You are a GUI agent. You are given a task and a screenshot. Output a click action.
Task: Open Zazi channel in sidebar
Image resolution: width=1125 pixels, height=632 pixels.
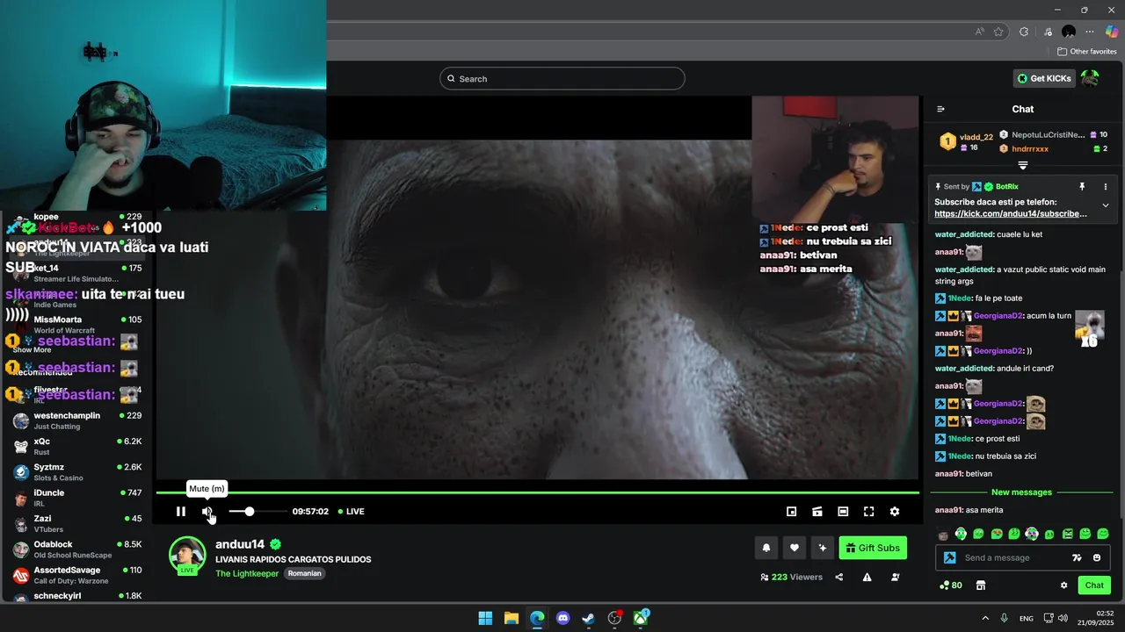[x=77, y=523]
